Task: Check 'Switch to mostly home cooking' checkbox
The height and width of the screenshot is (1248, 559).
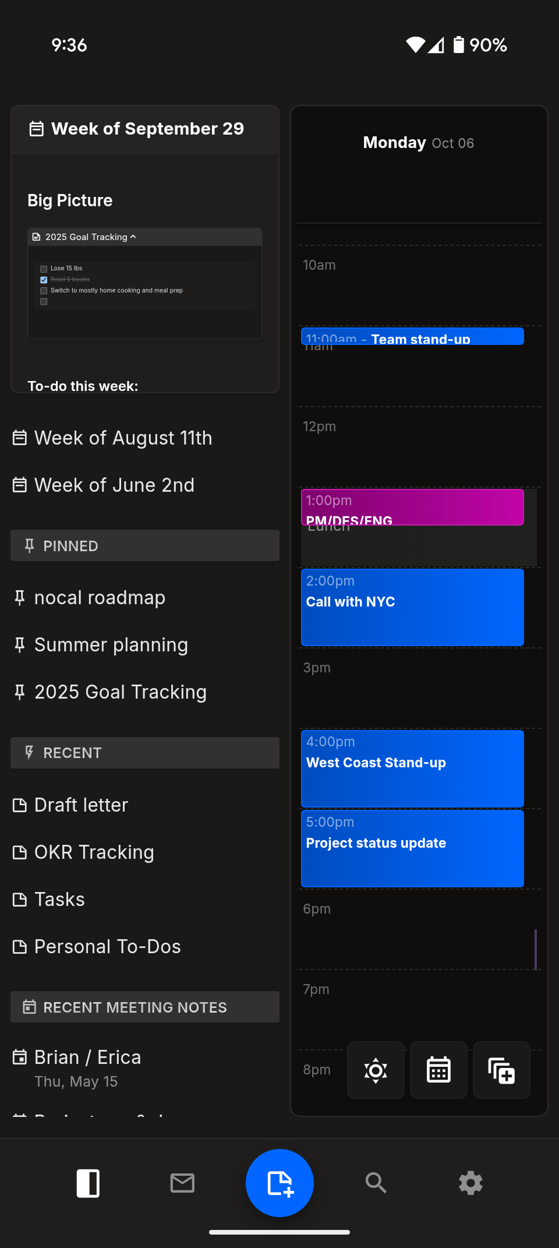Action: click(44, 291)
